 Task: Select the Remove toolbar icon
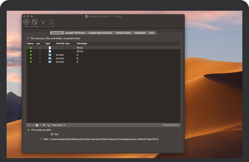click(x=34, y=22)
